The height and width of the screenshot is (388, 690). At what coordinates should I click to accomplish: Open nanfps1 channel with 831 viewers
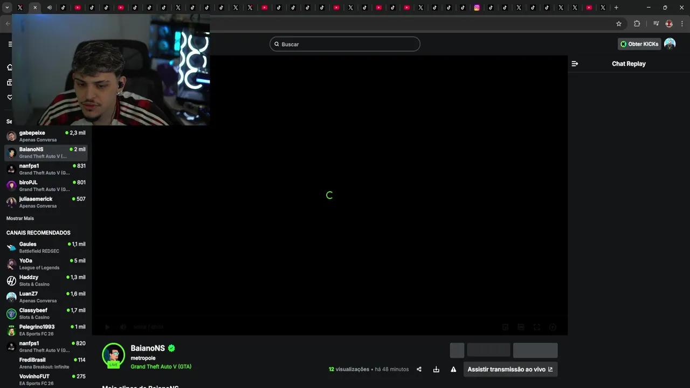point(46,169)
